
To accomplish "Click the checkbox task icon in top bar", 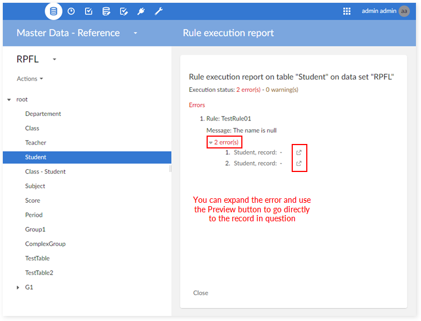I will click(88, 11).
